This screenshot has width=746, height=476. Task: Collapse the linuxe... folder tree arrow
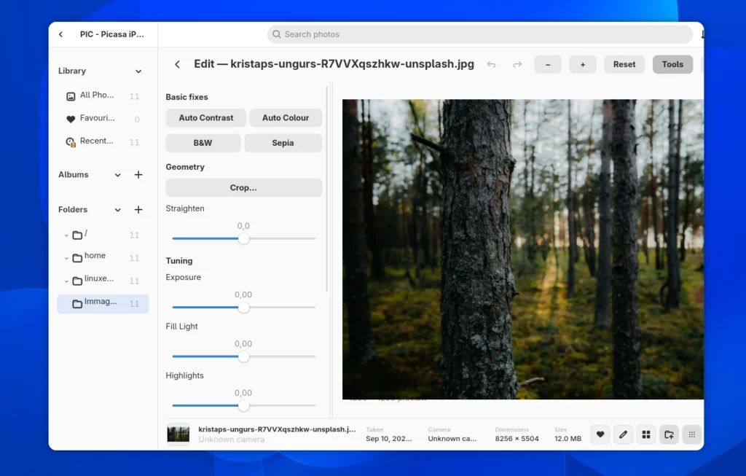tap(66, 281)
